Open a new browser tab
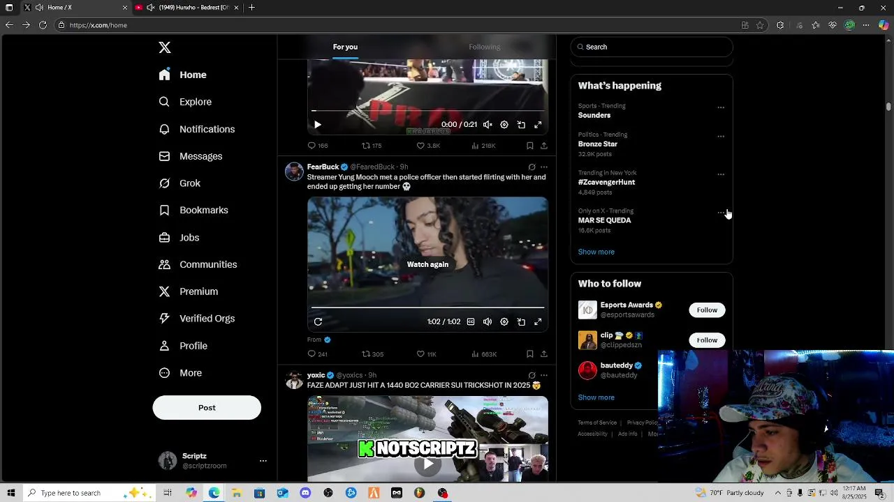This screenshot has width=894, height=502. 251,8
